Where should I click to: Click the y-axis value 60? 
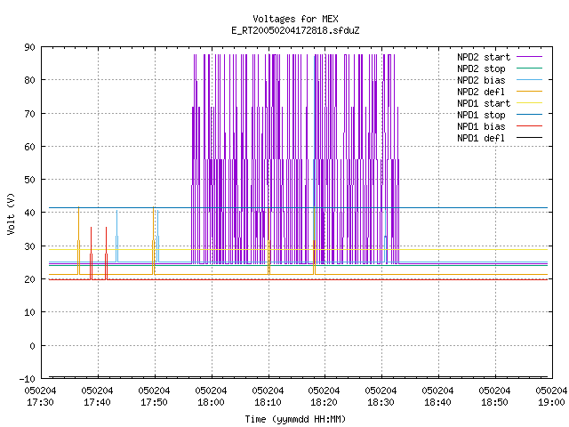click(x=29, y=147)
